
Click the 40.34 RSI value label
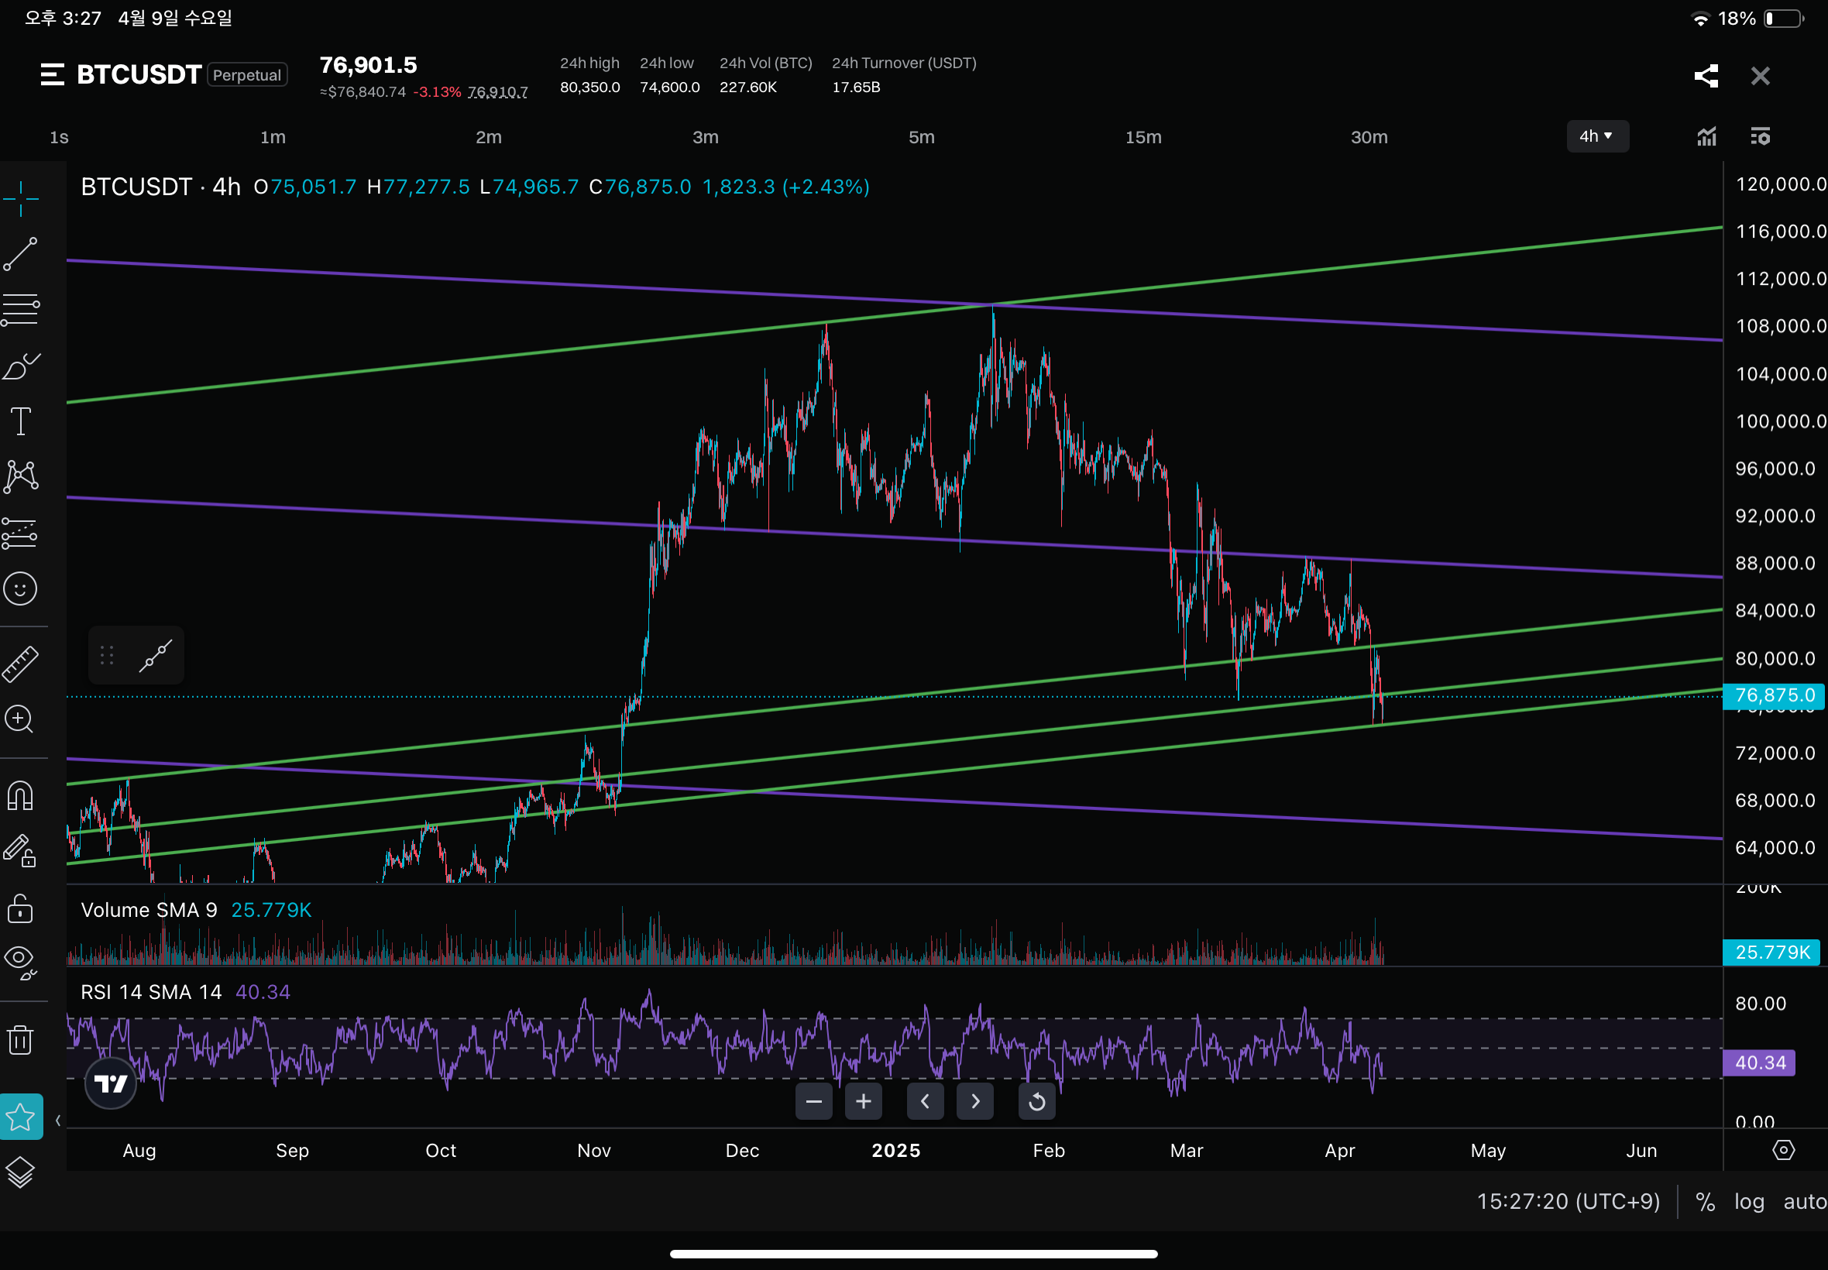coord(1759,1062)
